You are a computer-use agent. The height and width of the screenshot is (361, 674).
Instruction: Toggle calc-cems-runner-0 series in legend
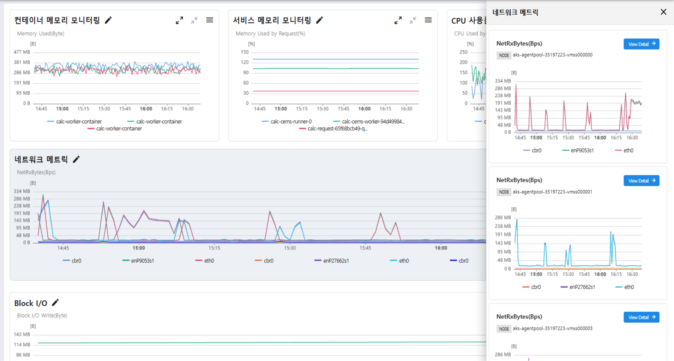(291, 122)
